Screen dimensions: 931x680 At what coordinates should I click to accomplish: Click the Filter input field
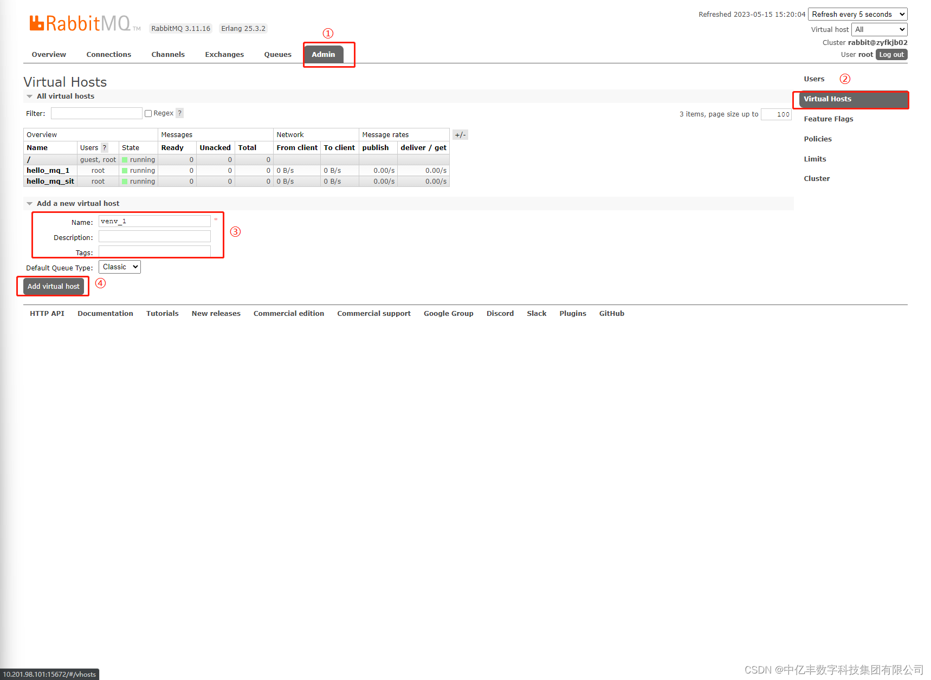[96, 113]
